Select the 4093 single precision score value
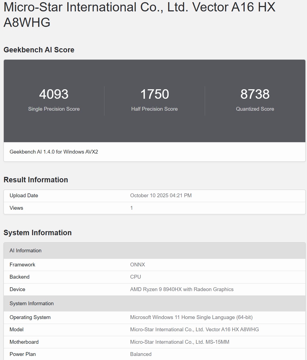Screen dimensions: 307x360 54,94
